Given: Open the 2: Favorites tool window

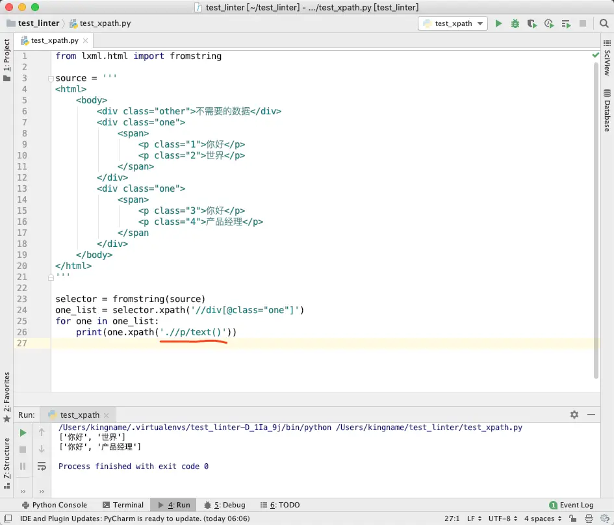Looking at the screenshot, I should tap(6, 392).
